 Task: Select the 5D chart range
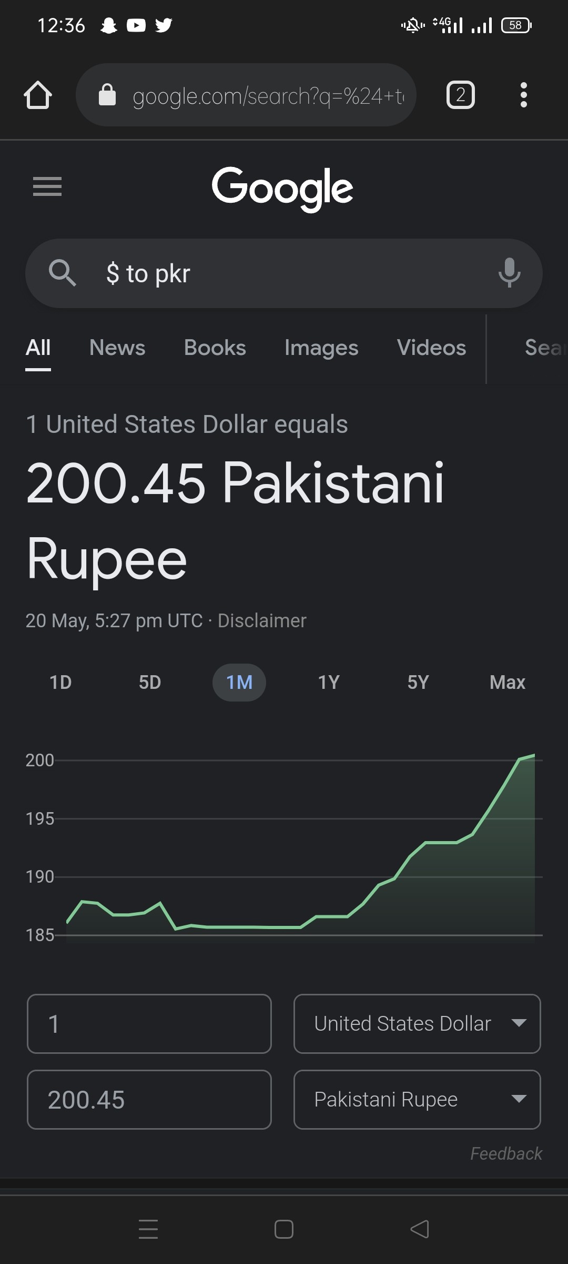pyautogui.click(x=150, y=683)
